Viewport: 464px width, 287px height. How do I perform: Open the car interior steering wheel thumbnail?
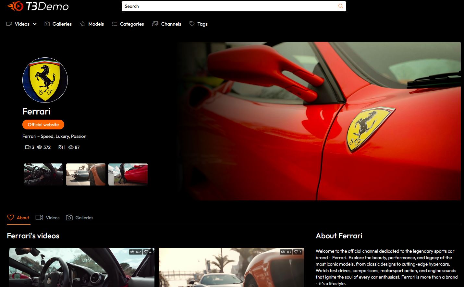click(43, 174)
